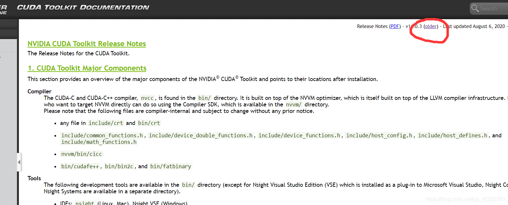508x205 pixels.
Task: Click the search magnifier icon
Action: click(x=475, y=8)
